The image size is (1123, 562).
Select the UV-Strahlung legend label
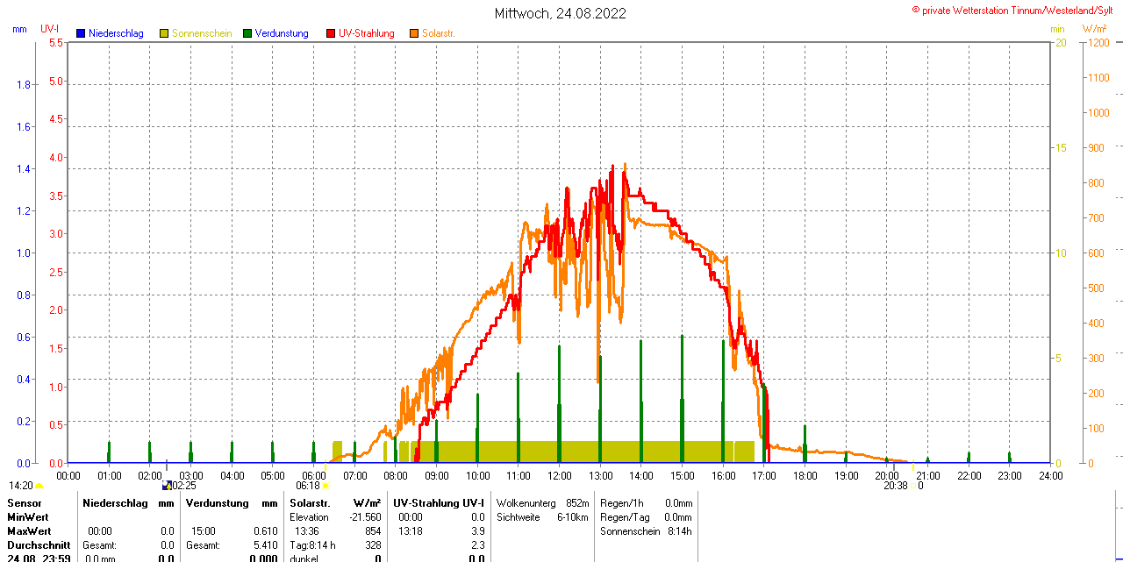click(x=367, y=33)
